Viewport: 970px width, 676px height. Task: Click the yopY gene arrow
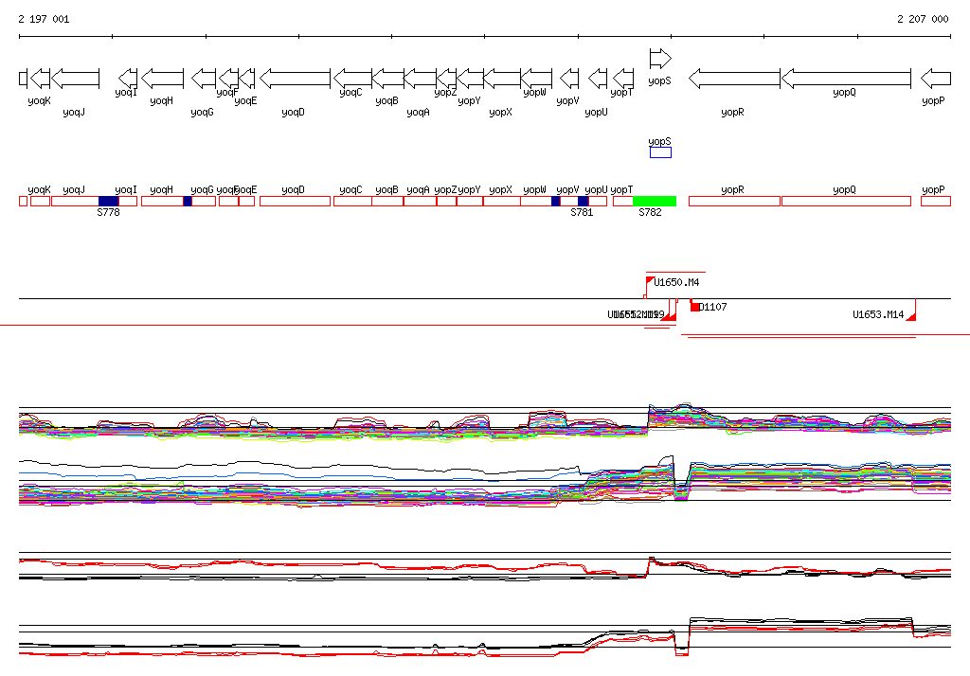[x=470, y=79]
